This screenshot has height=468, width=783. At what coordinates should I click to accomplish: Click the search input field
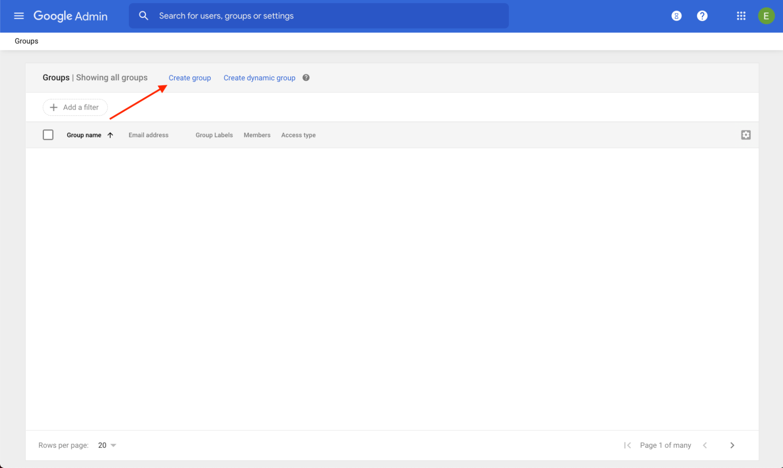click(x=319, y=16)
